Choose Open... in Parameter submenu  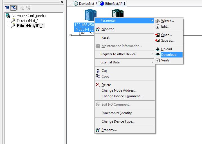(x=169, y=35)
